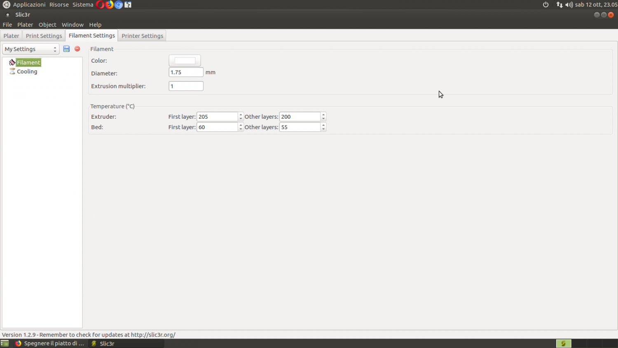Open the Cooling page in the sidebar
The width and height of the screenshot is (618, 348).
coord(27,71)
